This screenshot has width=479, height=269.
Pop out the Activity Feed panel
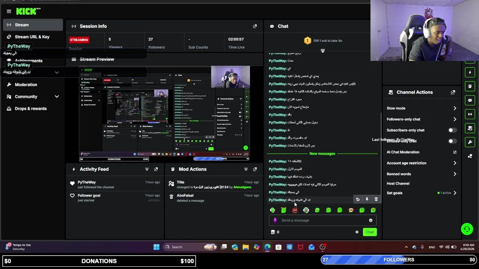click(x=156, y=169)
